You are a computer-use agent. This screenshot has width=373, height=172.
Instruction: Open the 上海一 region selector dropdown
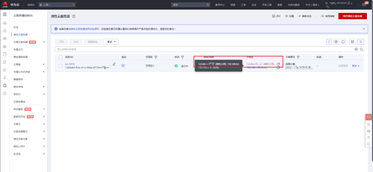pyautogui.click(x=57, y=5)
